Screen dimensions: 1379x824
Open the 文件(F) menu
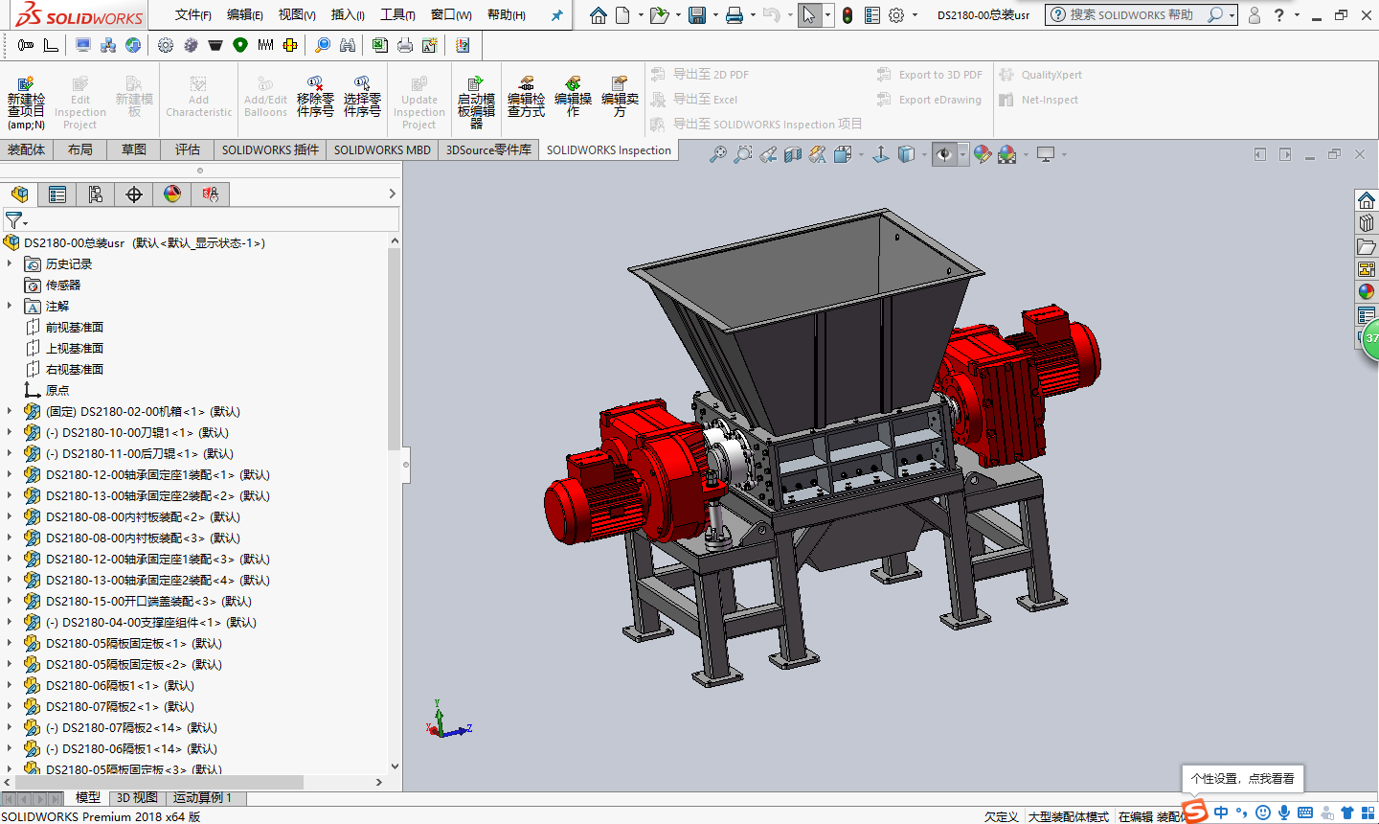[x=192, y=14]
